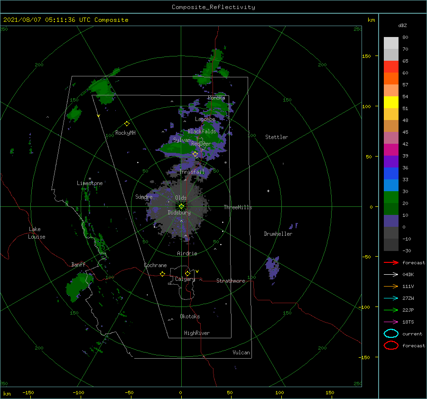Click the Strathmore city label
The image size is (427, 399).
(x=231, y=281)
